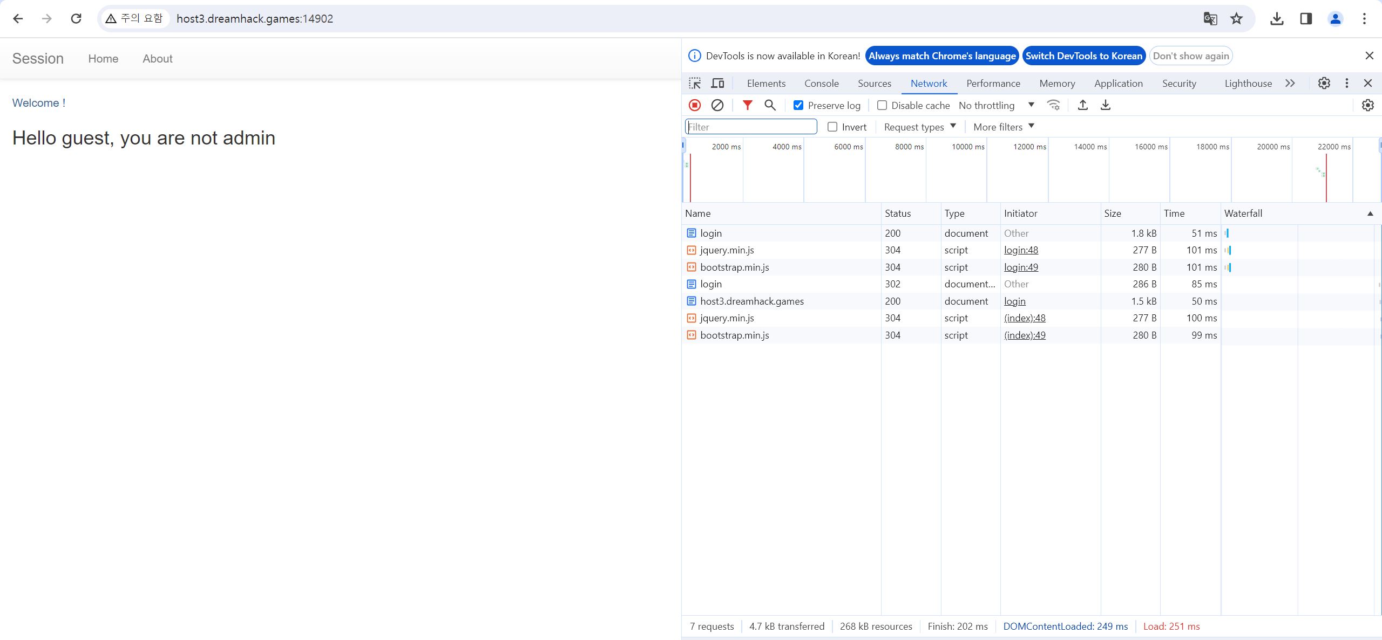Switch to the Console tab
The height and width of the screenshot is (640, 1382).
[x=821, y=83]
